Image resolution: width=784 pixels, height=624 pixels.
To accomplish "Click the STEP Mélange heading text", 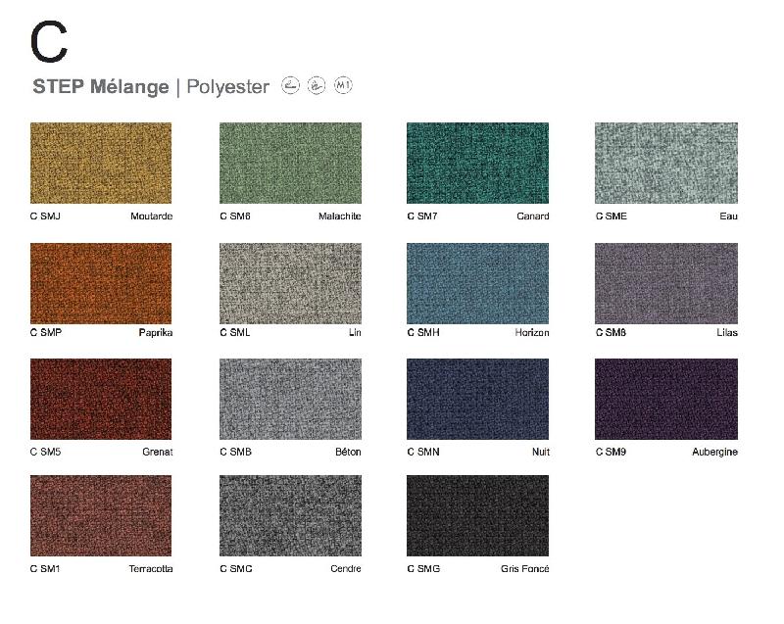I will [x=101, y=87].
